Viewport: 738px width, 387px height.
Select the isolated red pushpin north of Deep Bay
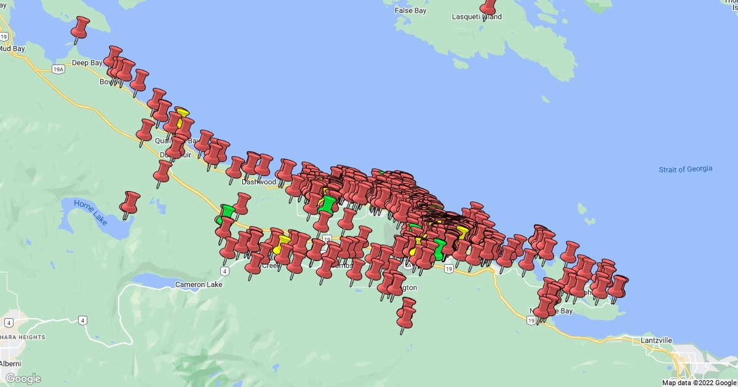pos(80,29)
